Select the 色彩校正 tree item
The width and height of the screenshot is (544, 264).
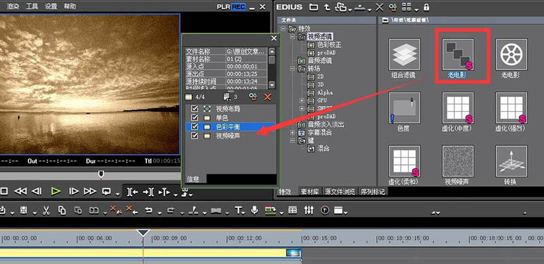pyautogui.click(x=329, y=45)
